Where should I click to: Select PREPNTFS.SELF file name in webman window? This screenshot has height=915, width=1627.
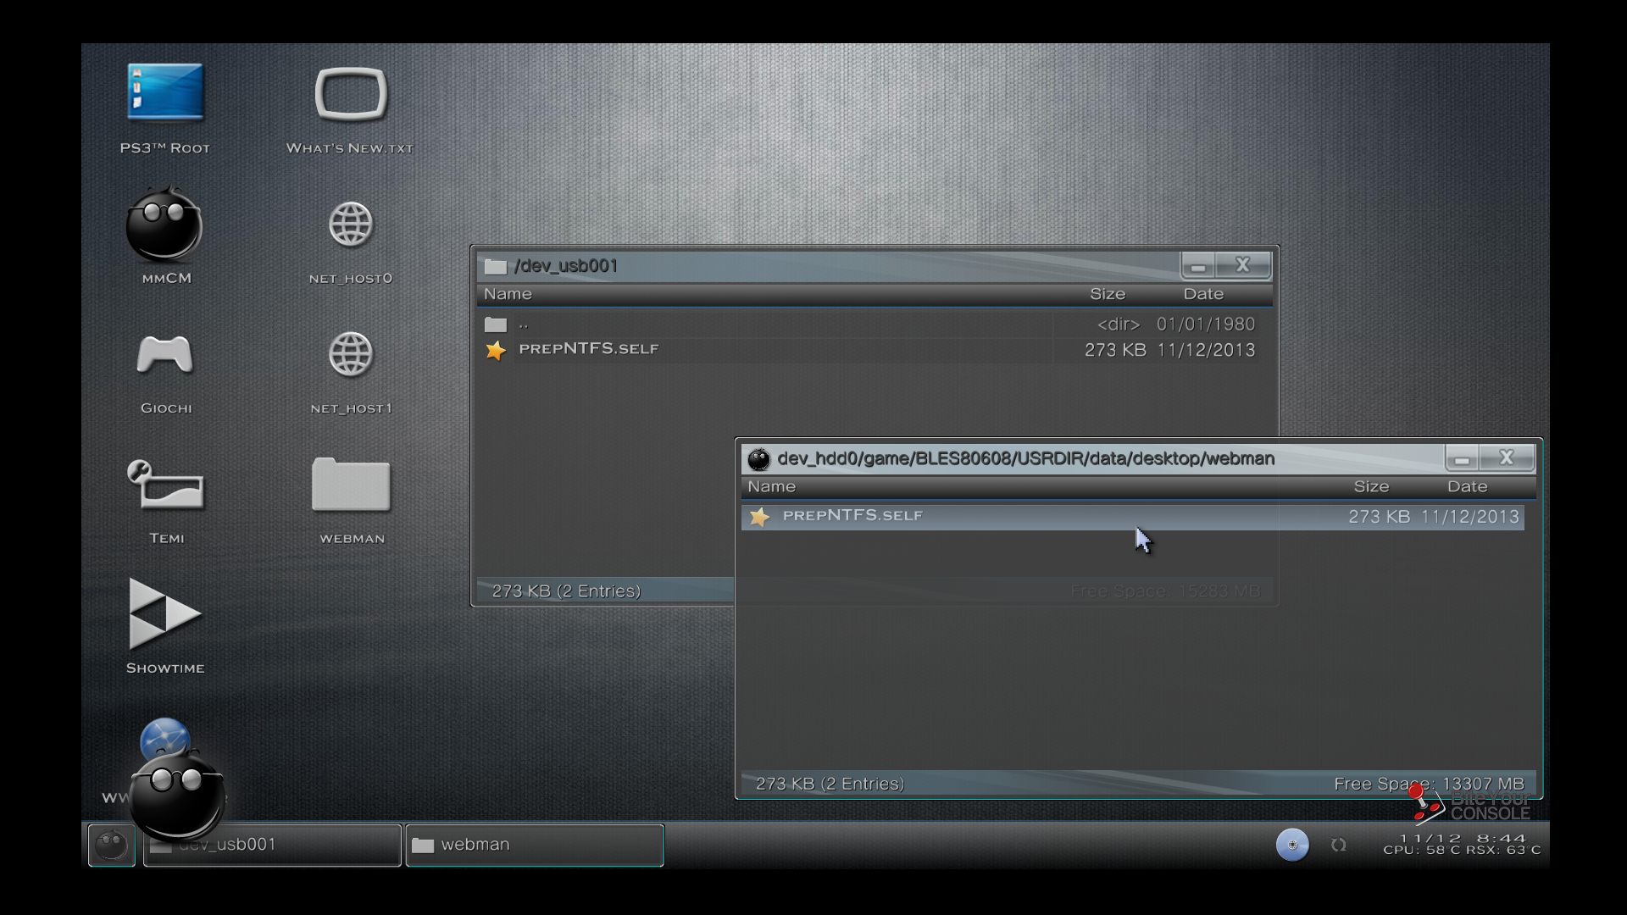point(852,516)
